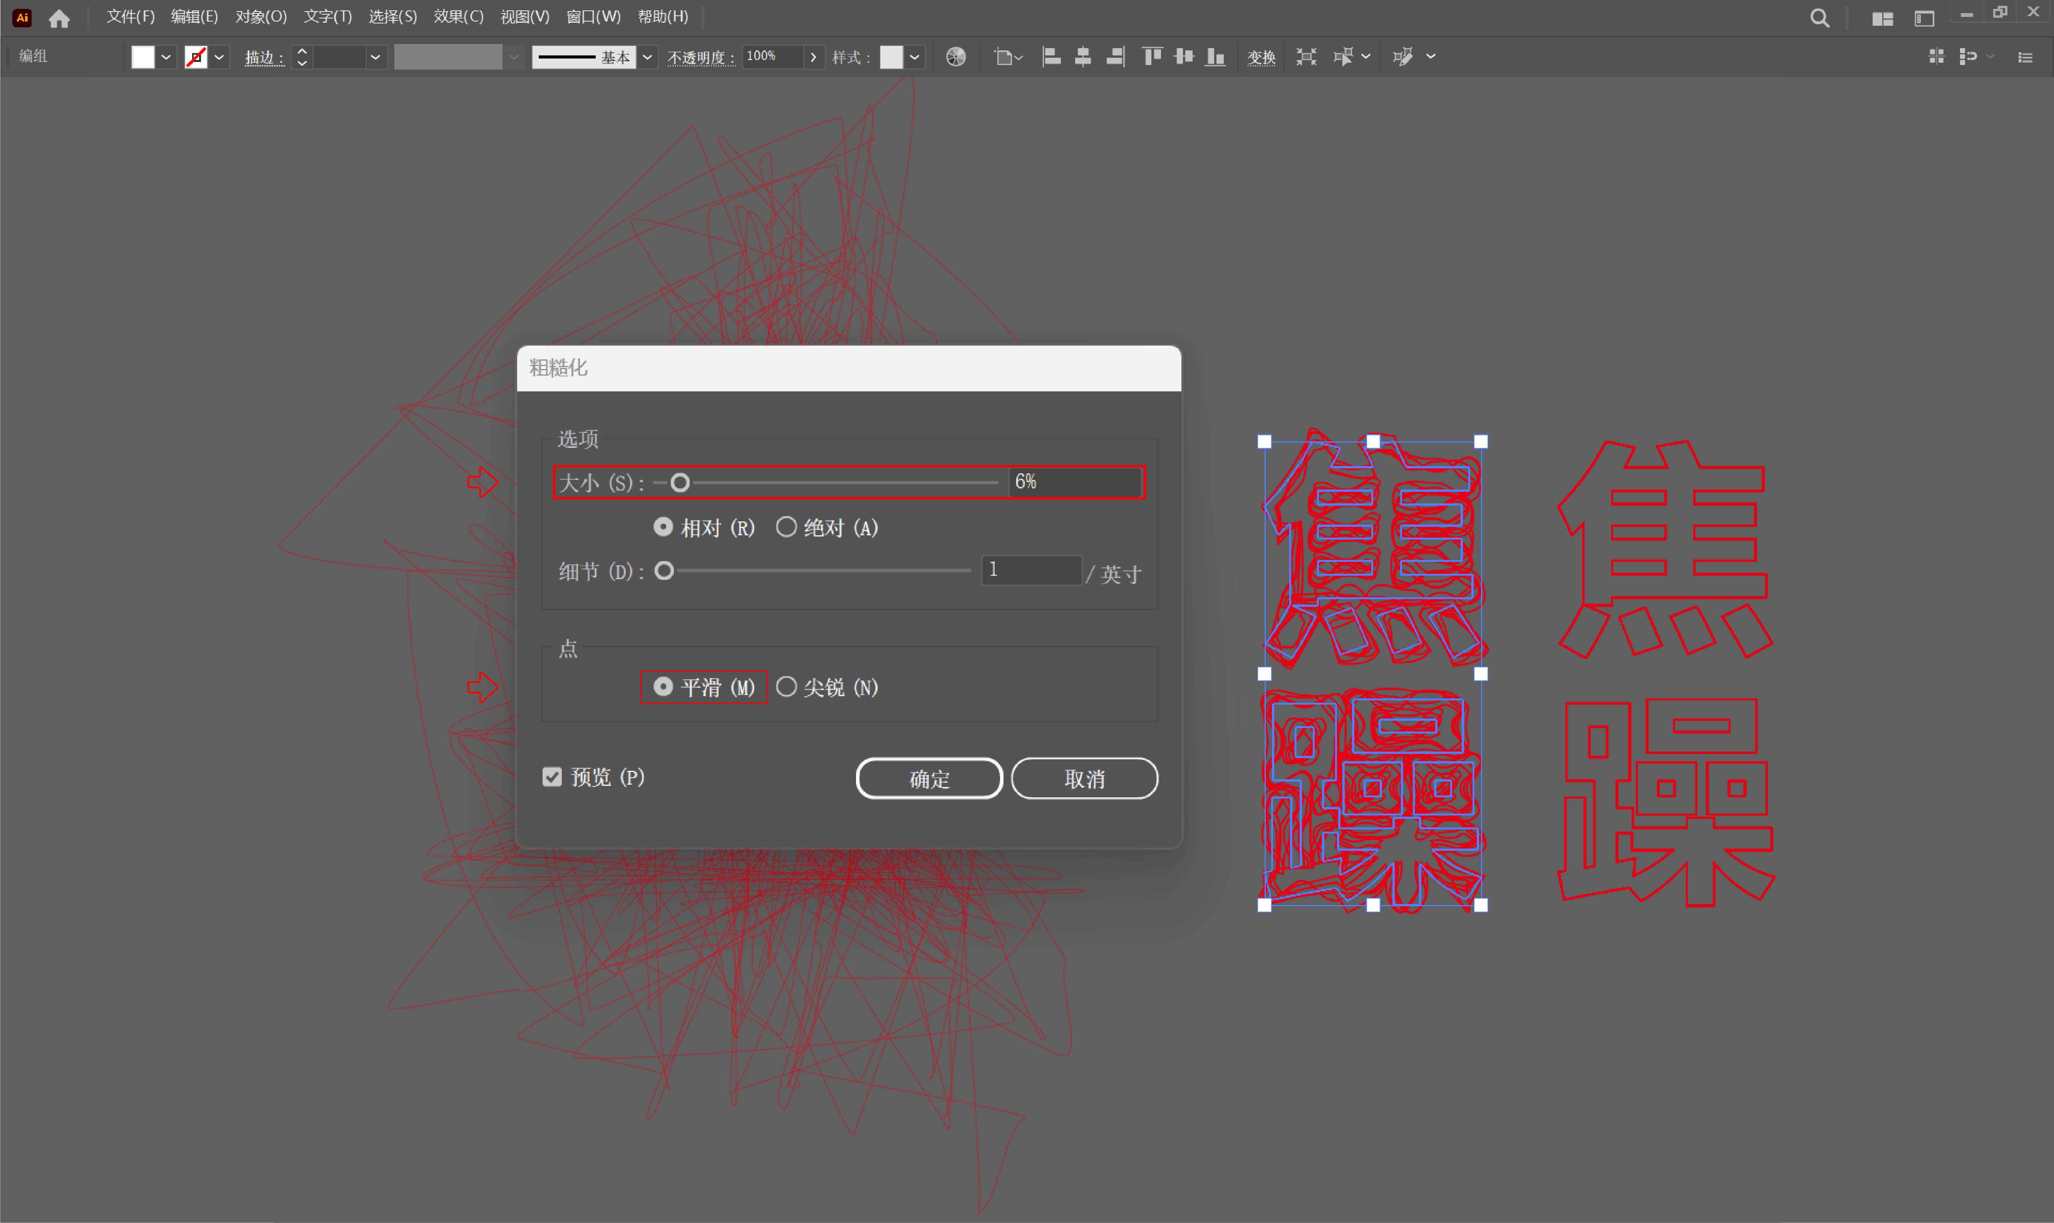The width and height of the screenshot is (2054, 1223).
Task: Expand the Edit Contents options arrow
Action: click(x=1431, y=57)
